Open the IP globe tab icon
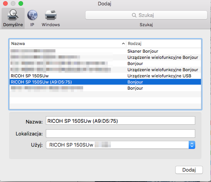 (32, 15)
